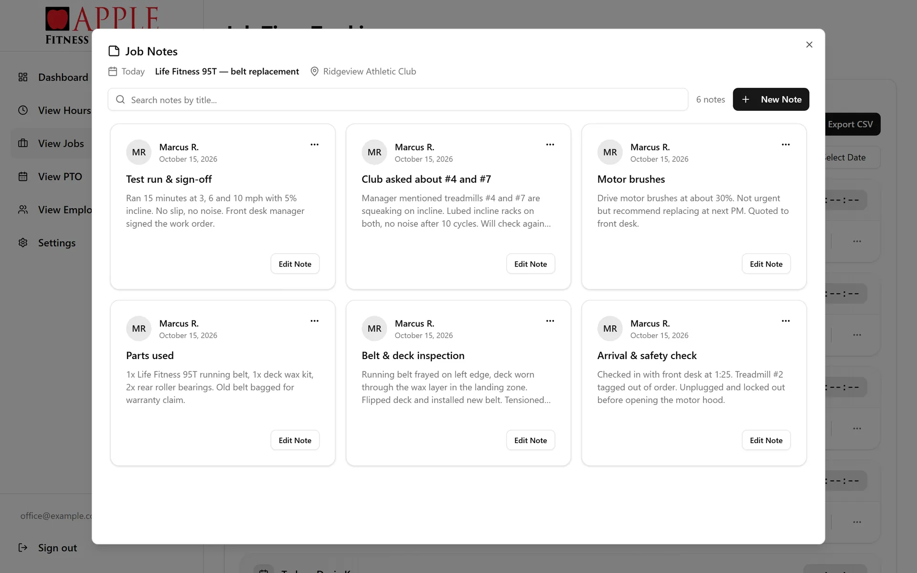917x573 pixels.
Task: Click the location pin icon by Ridgeview
Action: pyautogui.click(x=314, y=71)
